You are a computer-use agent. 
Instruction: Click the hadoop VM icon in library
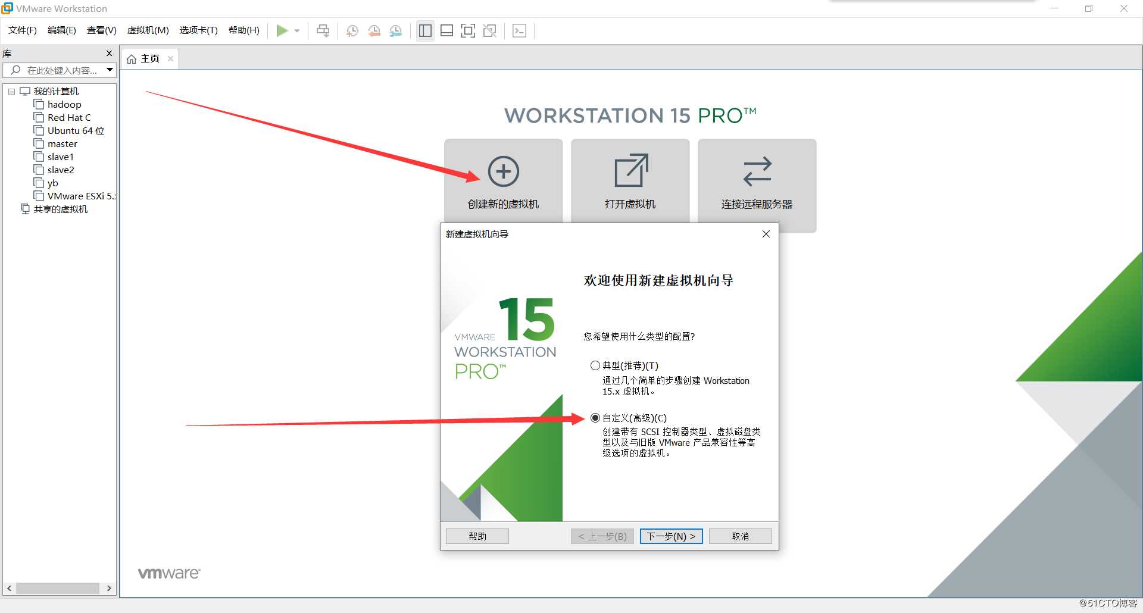39,104
